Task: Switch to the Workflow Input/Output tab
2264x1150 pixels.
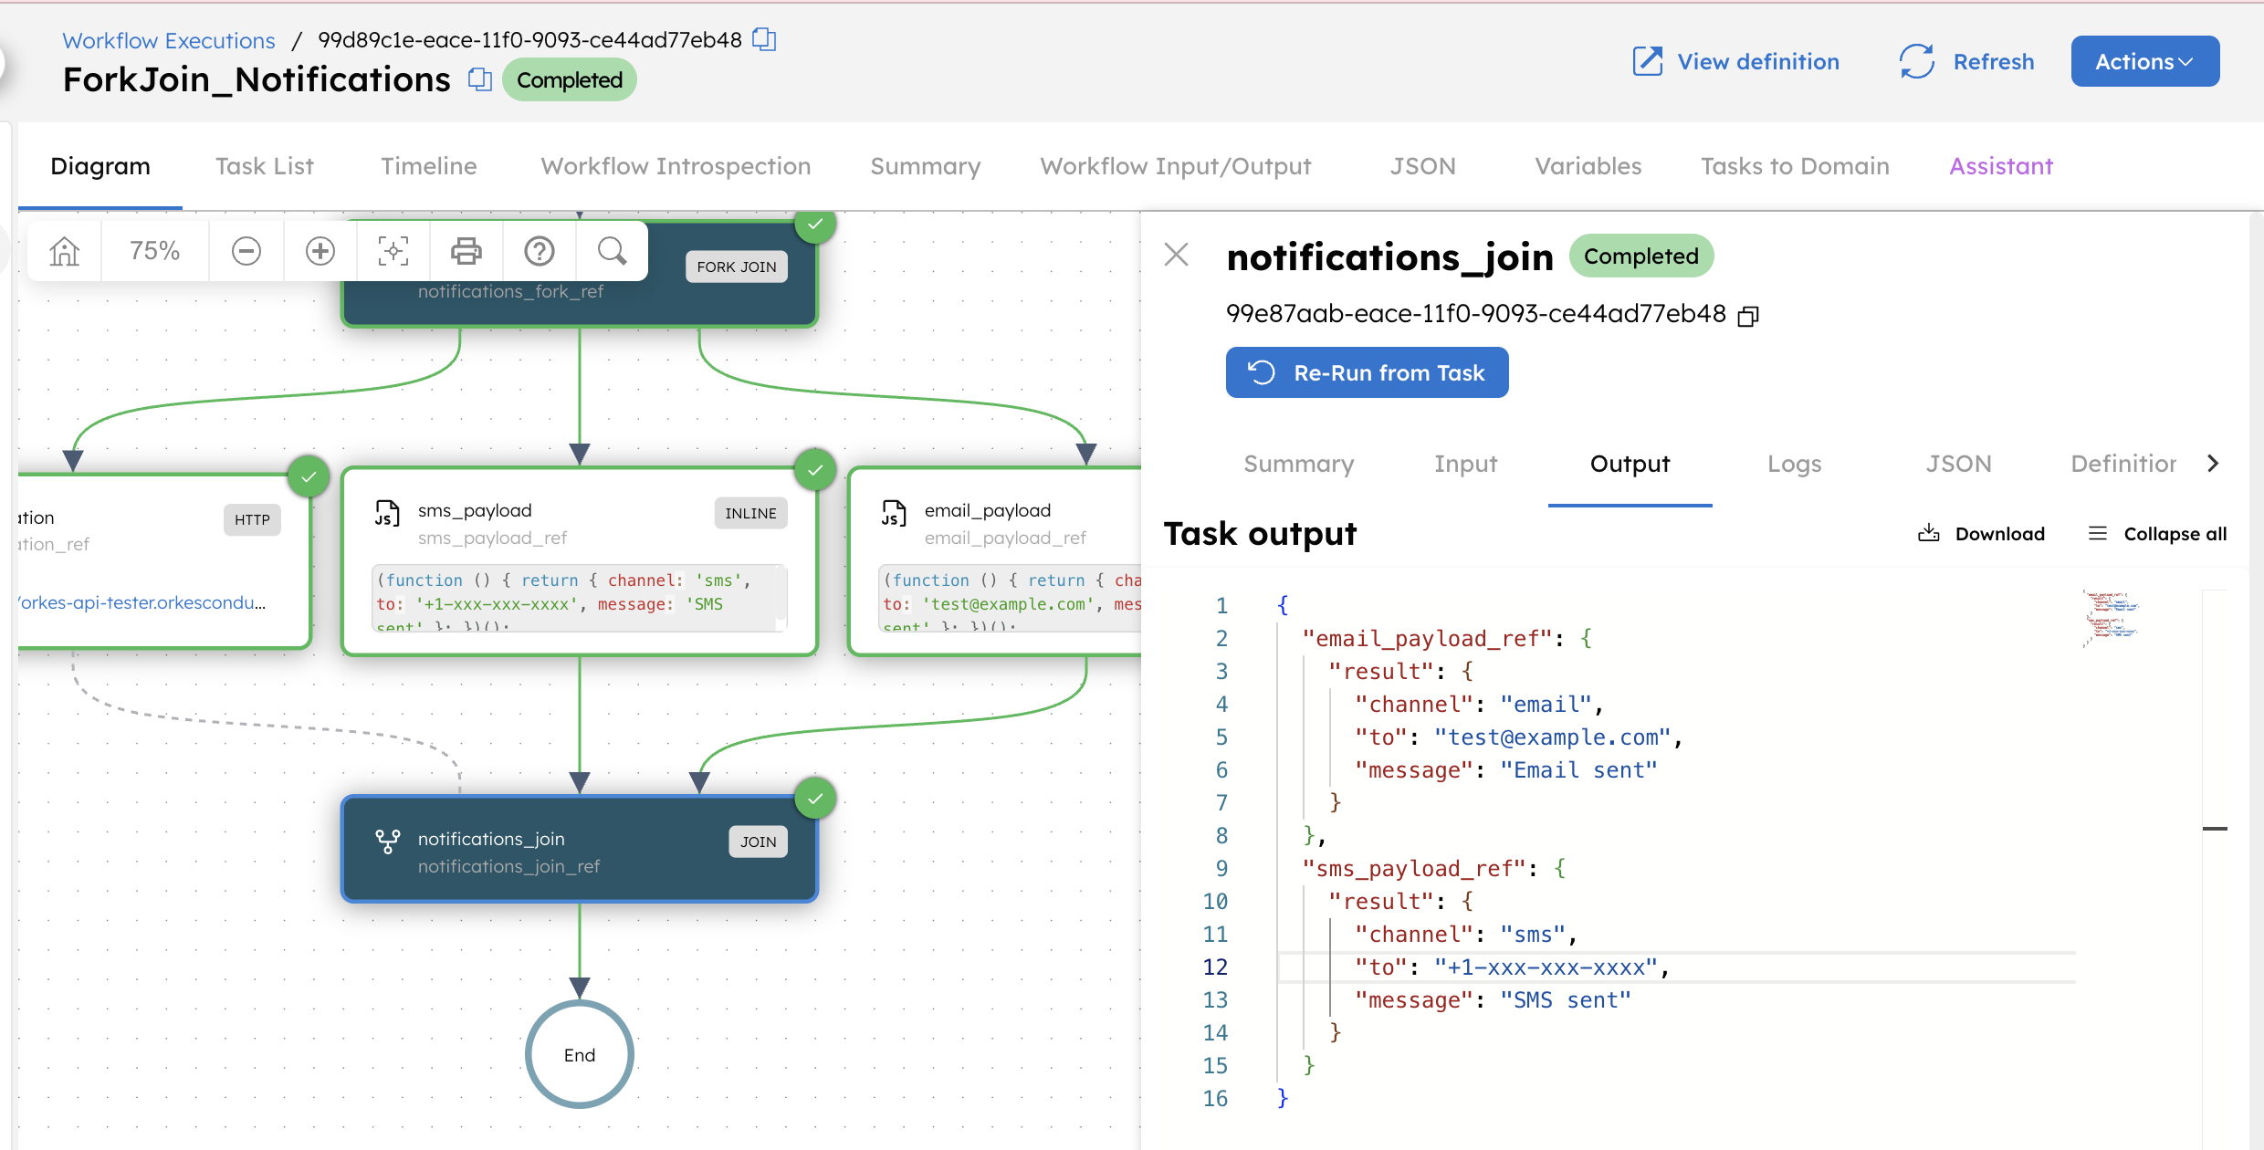Action: click(1176, 166)
